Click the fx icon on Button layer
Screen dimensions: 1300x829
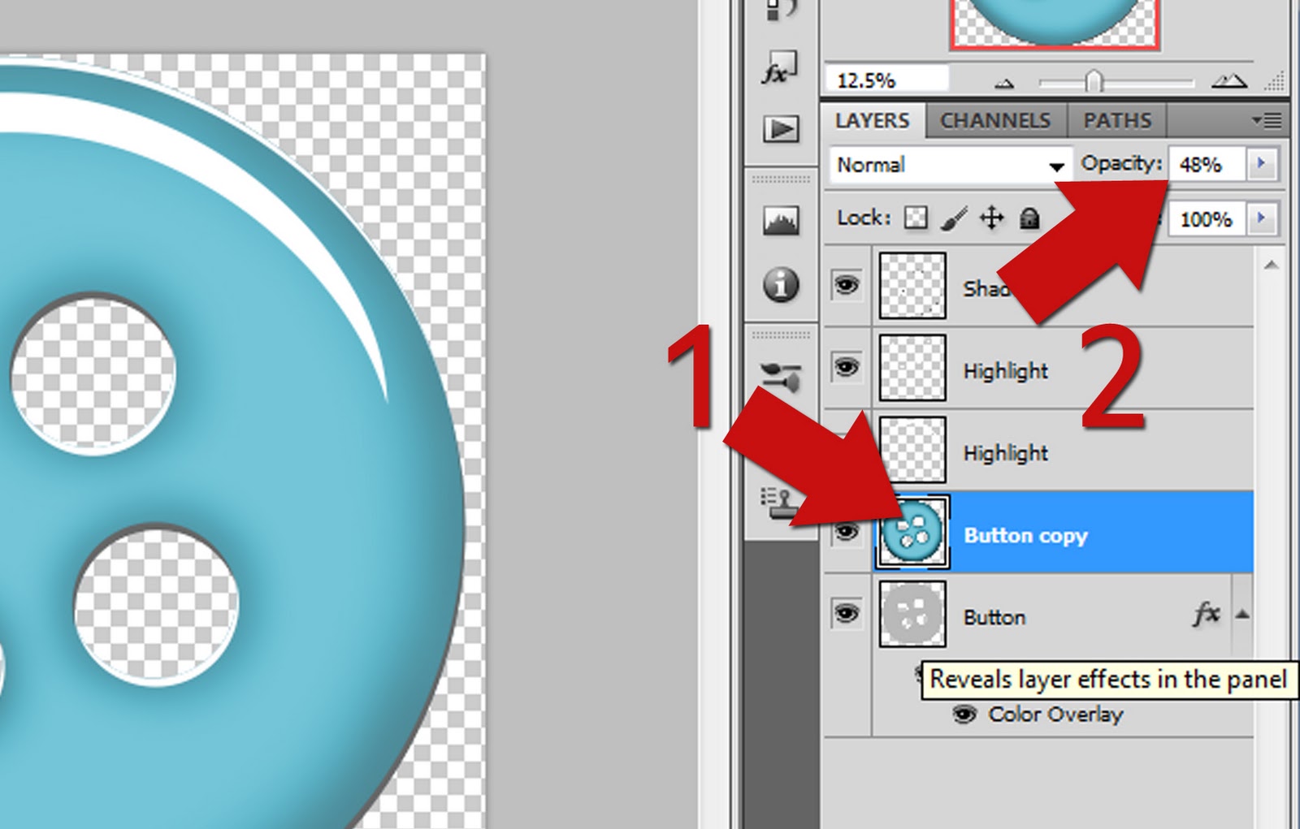(x=1207, y=614)
